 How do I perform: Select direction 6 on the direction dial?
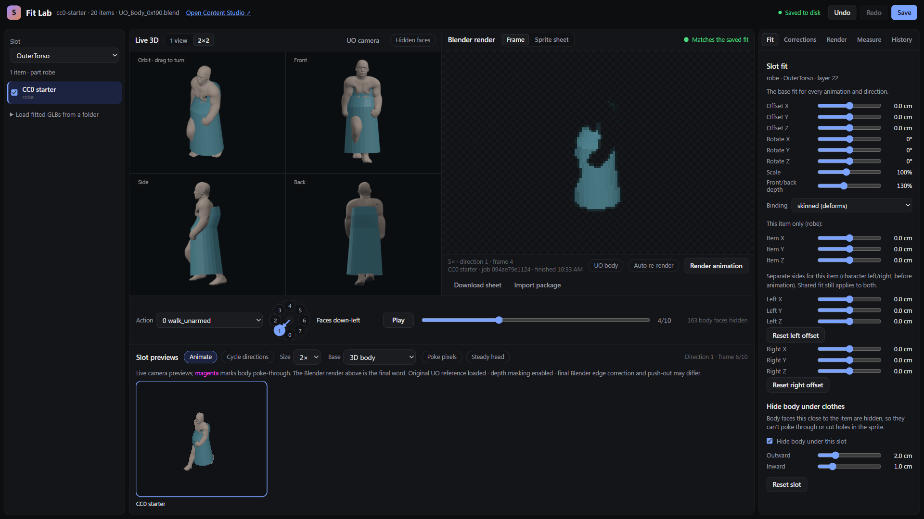[x=304, y=321]
